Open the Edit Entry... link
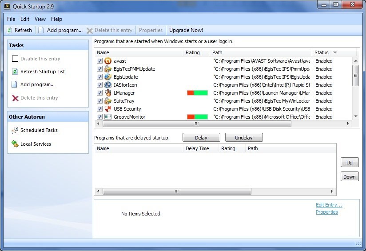 click(x=329, y=205)
